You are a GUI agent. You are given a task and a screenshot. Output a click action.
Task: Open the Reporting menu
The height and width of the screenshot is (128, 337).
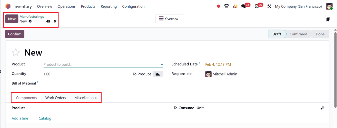[109, 6]
